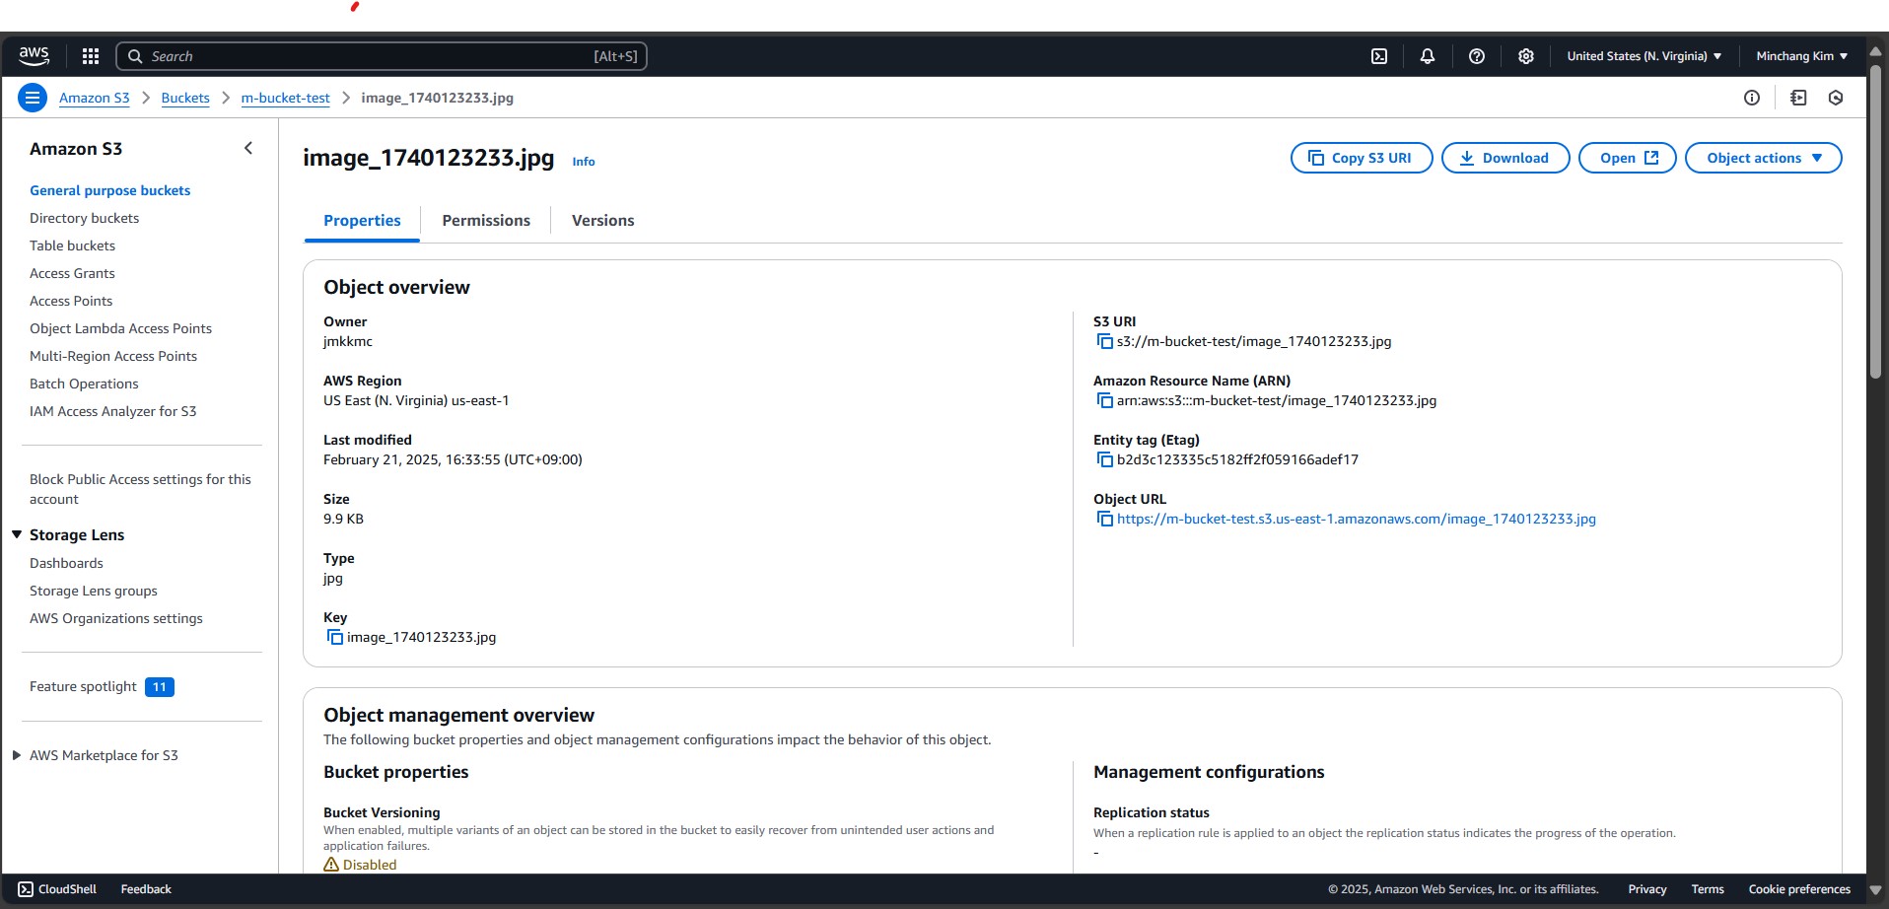Screen dimensions: 1889x909
Task: Click the search magnifier icon
Action: click(135, 56)
